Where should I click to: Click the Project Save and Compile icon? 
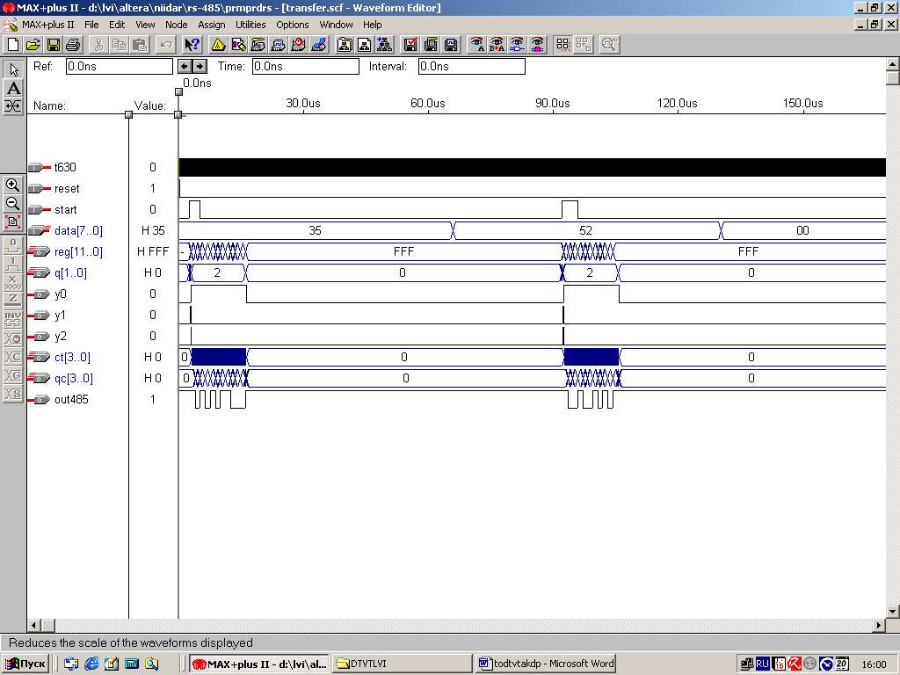pos(430,45)
